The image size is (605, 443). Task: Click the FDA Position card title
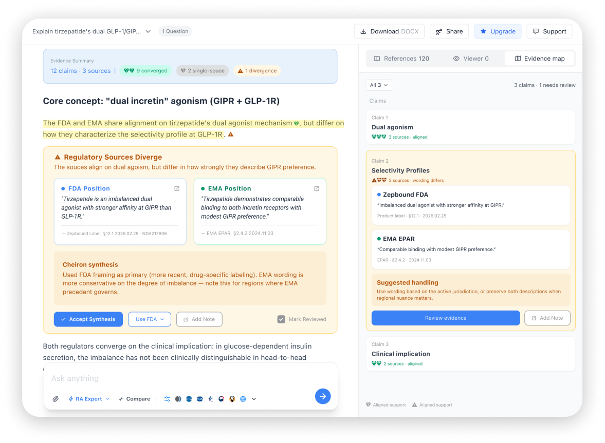pos(89,189)
